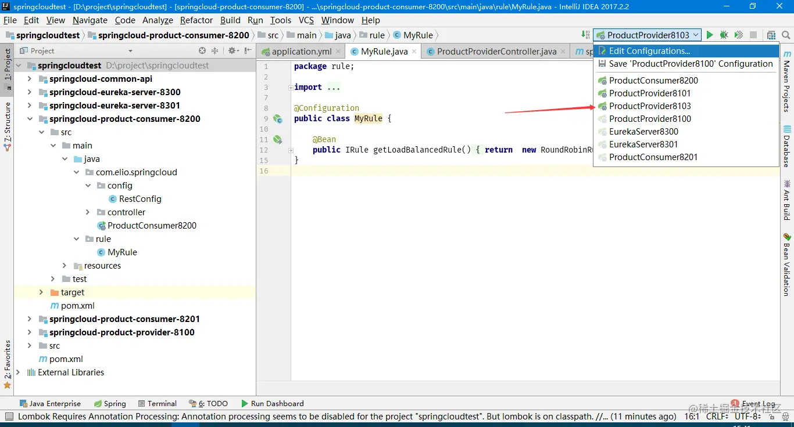Choose Edit Configurations... from dropdown
Image resolution: width=794 pixels, height=427 pixels.
pyautogui.click(x=686, y=51)
